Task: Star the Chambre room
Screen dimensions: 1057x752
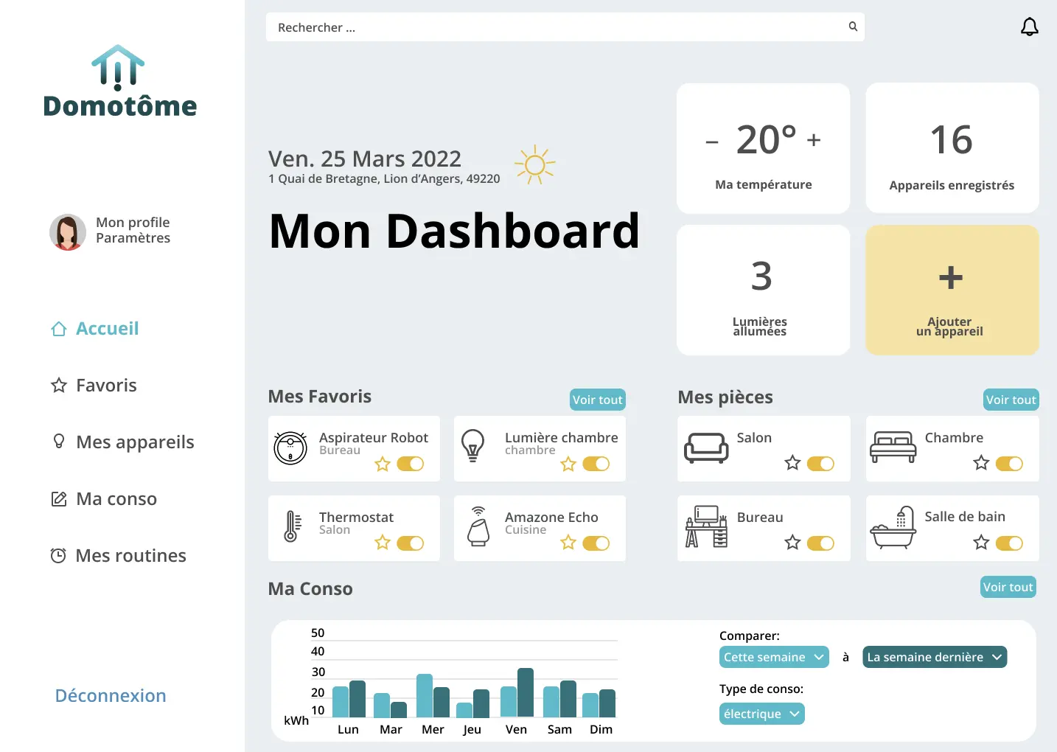Action: pos(981,463)
